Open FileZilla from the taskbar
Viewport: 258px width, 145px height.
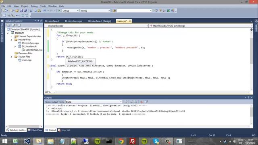[x=133, y=141]
